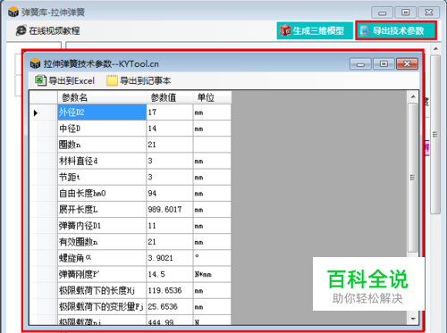The height and width of the screenshot is (333, 447).
Task: Select the 外径D2 cell
Action: coord(102,112)
